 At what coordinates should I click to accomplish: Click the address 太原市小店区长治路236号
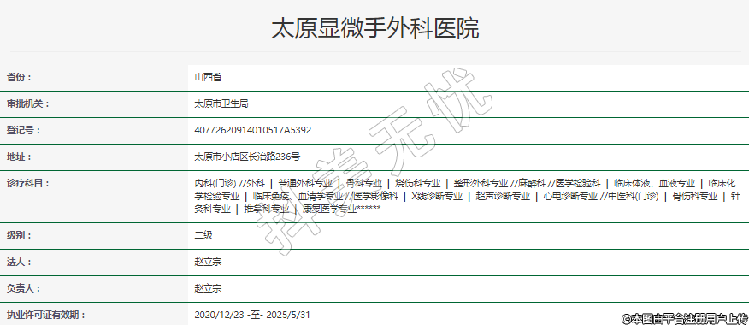click(247, 157)
